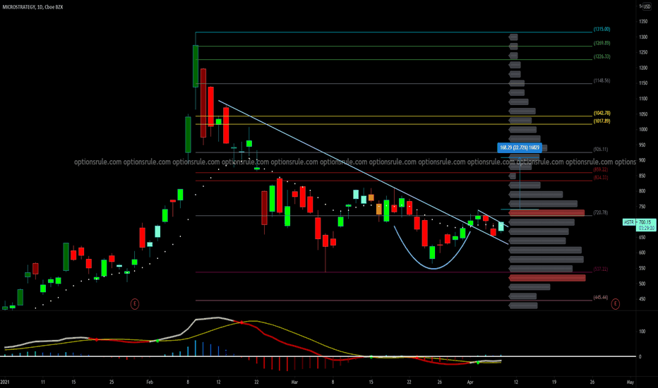Click the blue 168.29 (22.72%) measurement label

(520, 147)
